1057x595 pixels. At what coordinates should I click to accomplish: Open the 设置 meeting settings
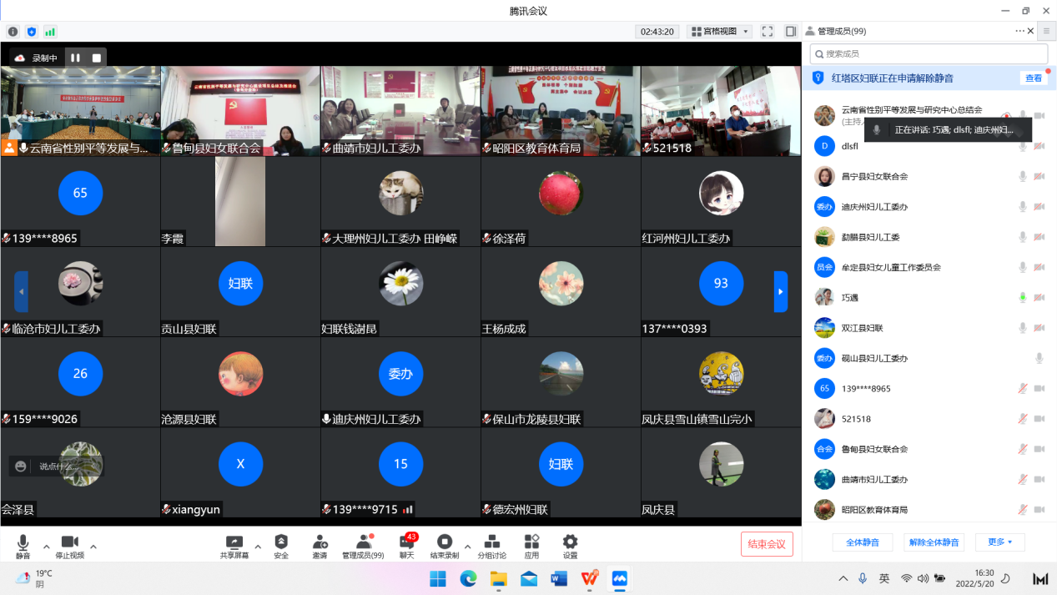(x=571, y=546)
